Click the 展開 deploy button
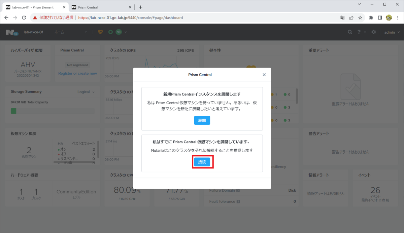Viewport: 404px width, 233px height. 202,120
